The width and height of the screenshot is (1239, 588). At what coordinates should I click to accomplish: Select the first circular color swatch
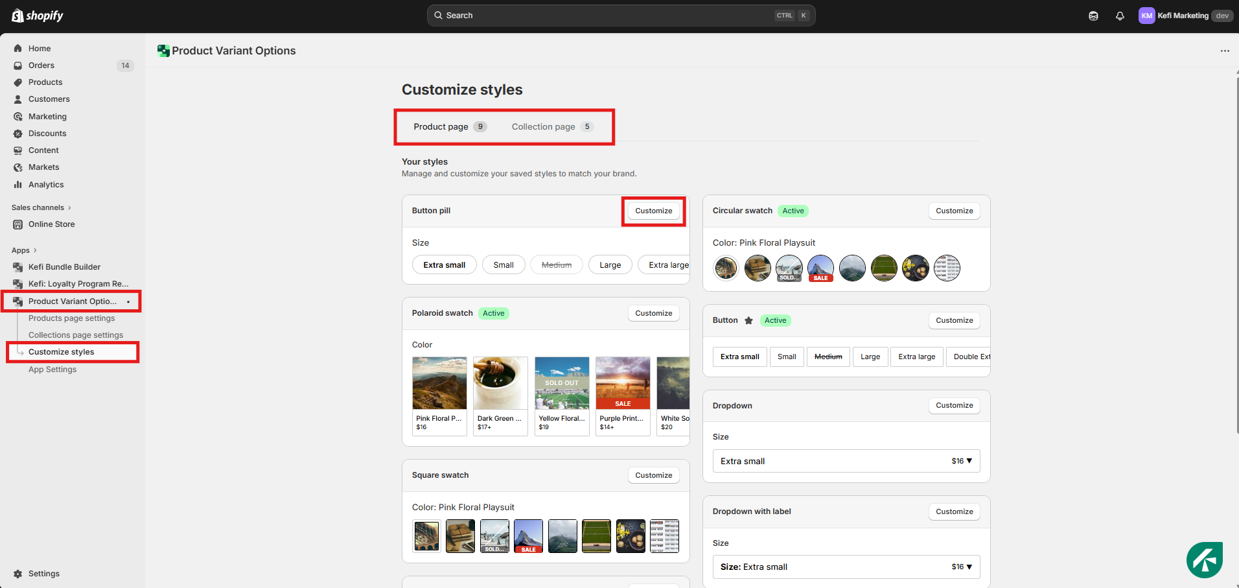726,268
